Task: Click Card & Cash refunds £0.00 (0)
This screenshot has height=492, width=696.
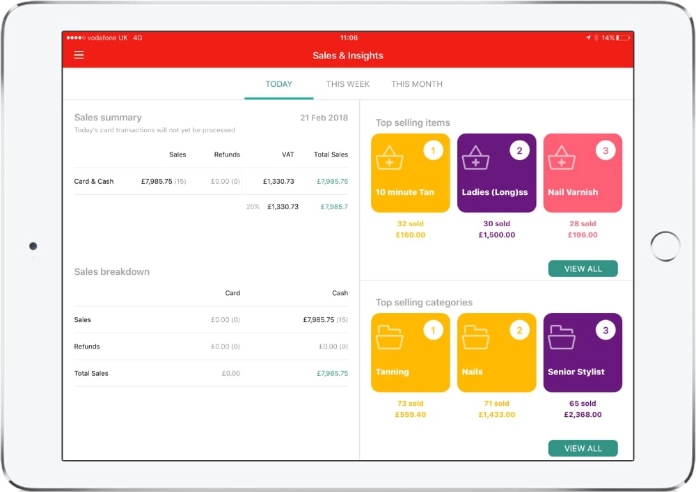Action: pyautogui.click(x=226, y=181)
